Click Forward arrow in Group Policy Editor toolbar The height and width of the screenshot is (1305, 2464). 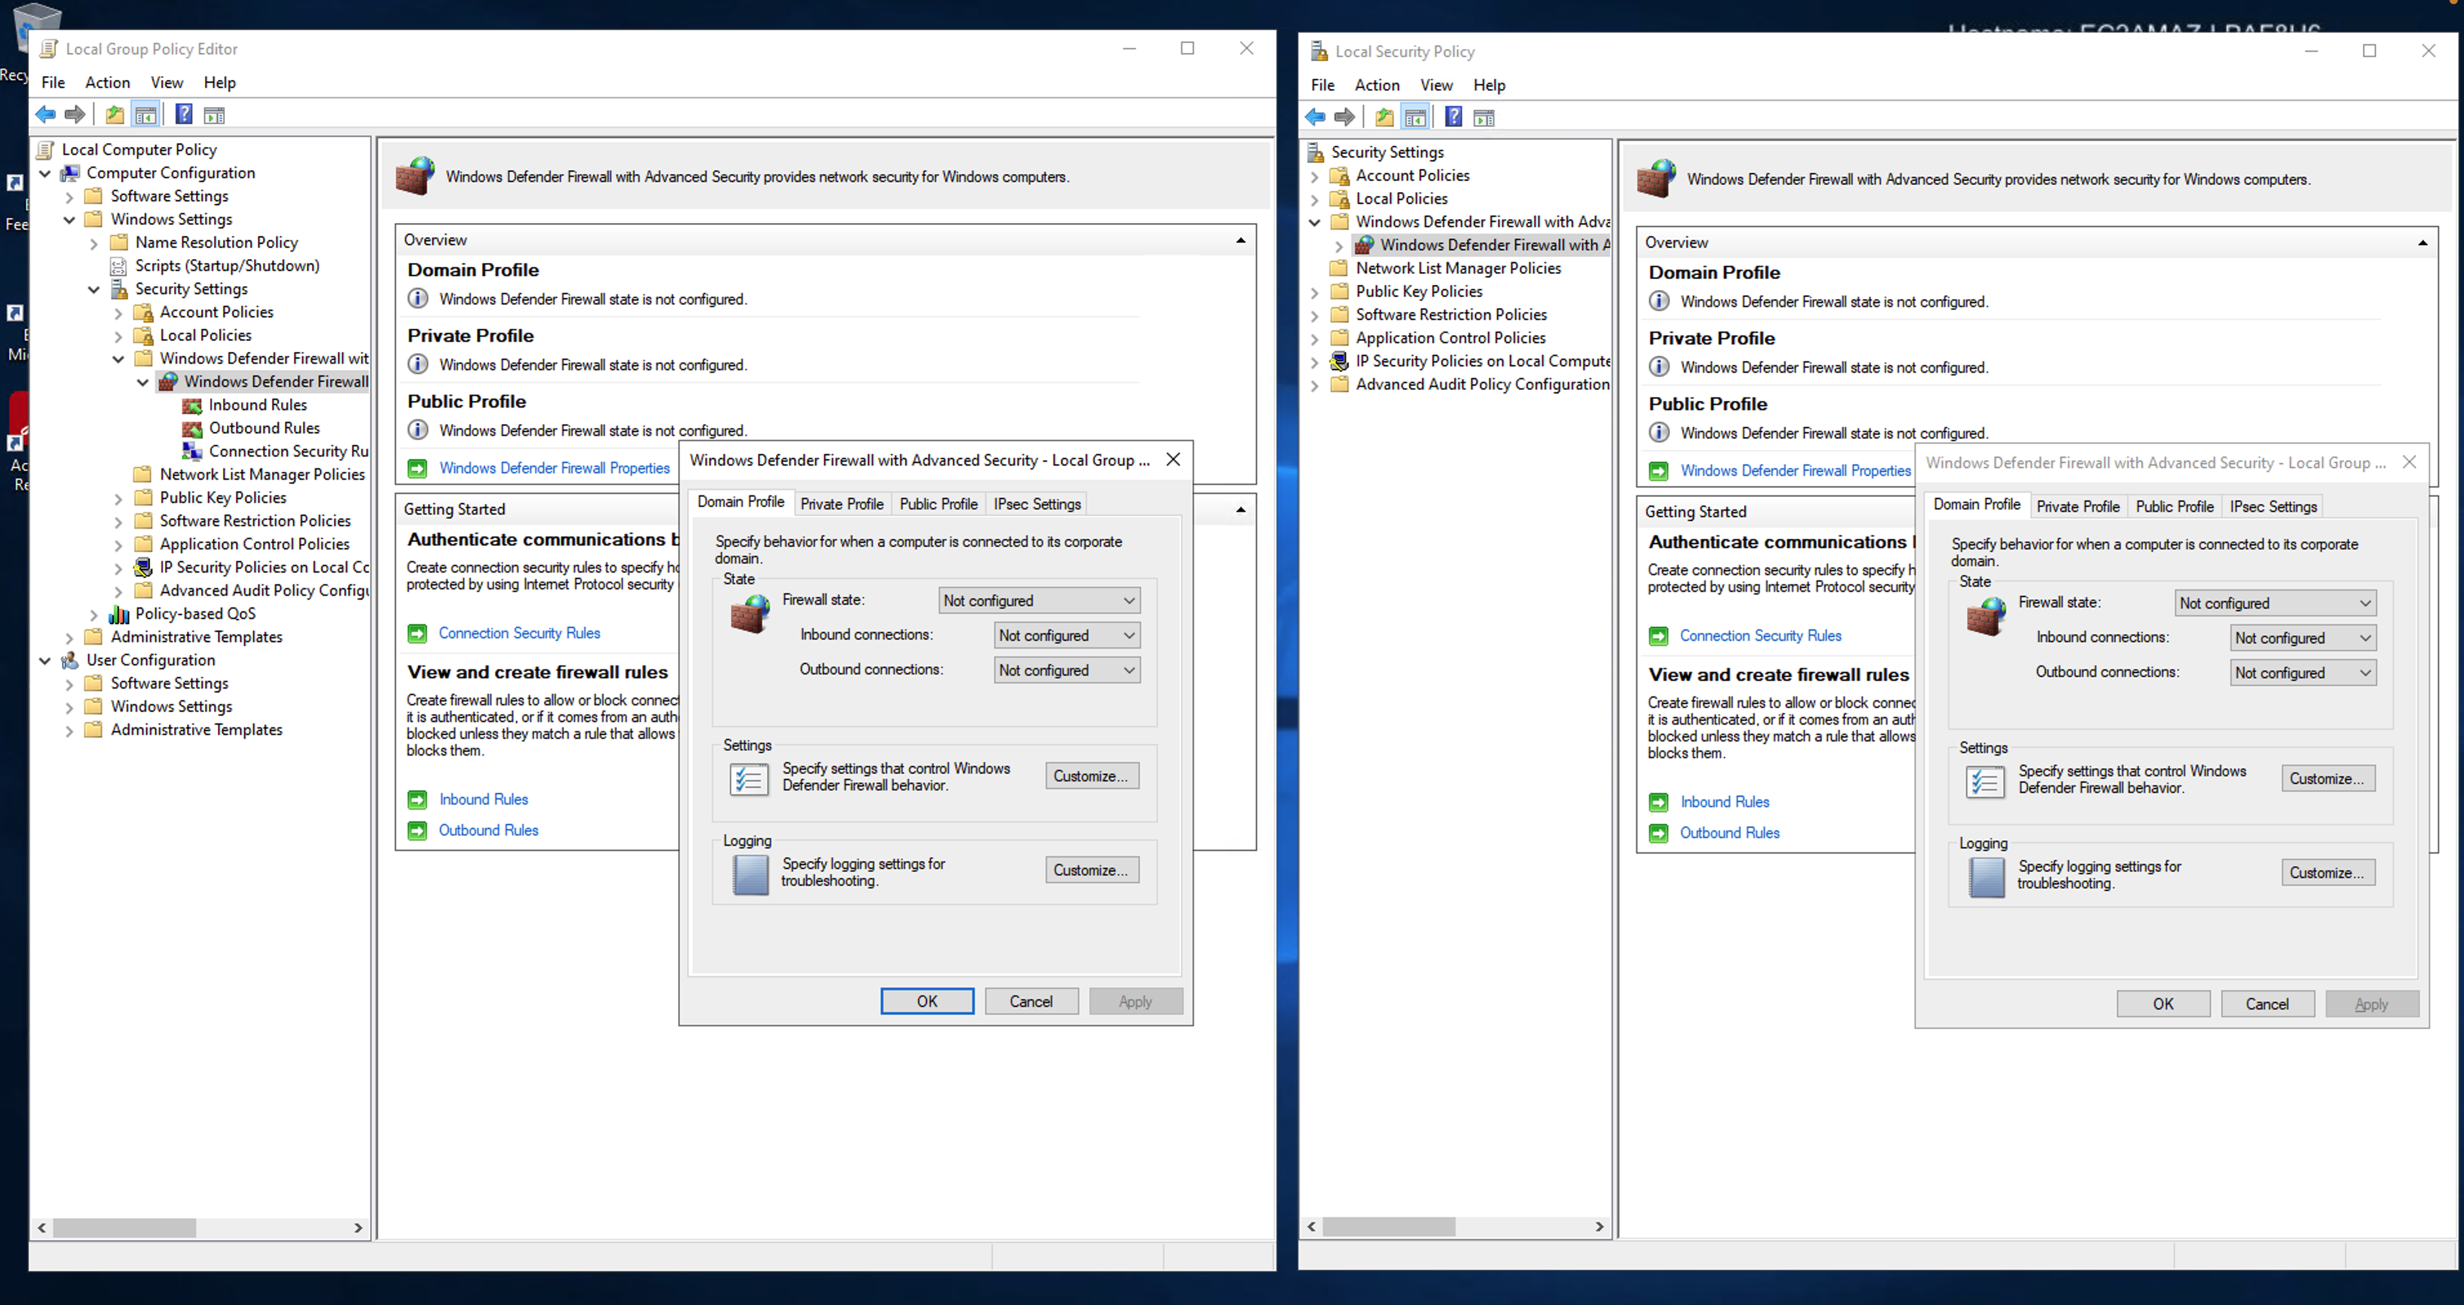(x=75, y=115)
